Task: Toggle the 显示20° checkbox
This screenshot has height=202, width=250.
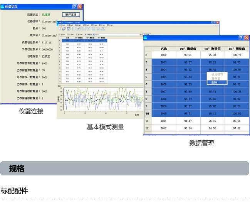Action: tap(59, 34)
